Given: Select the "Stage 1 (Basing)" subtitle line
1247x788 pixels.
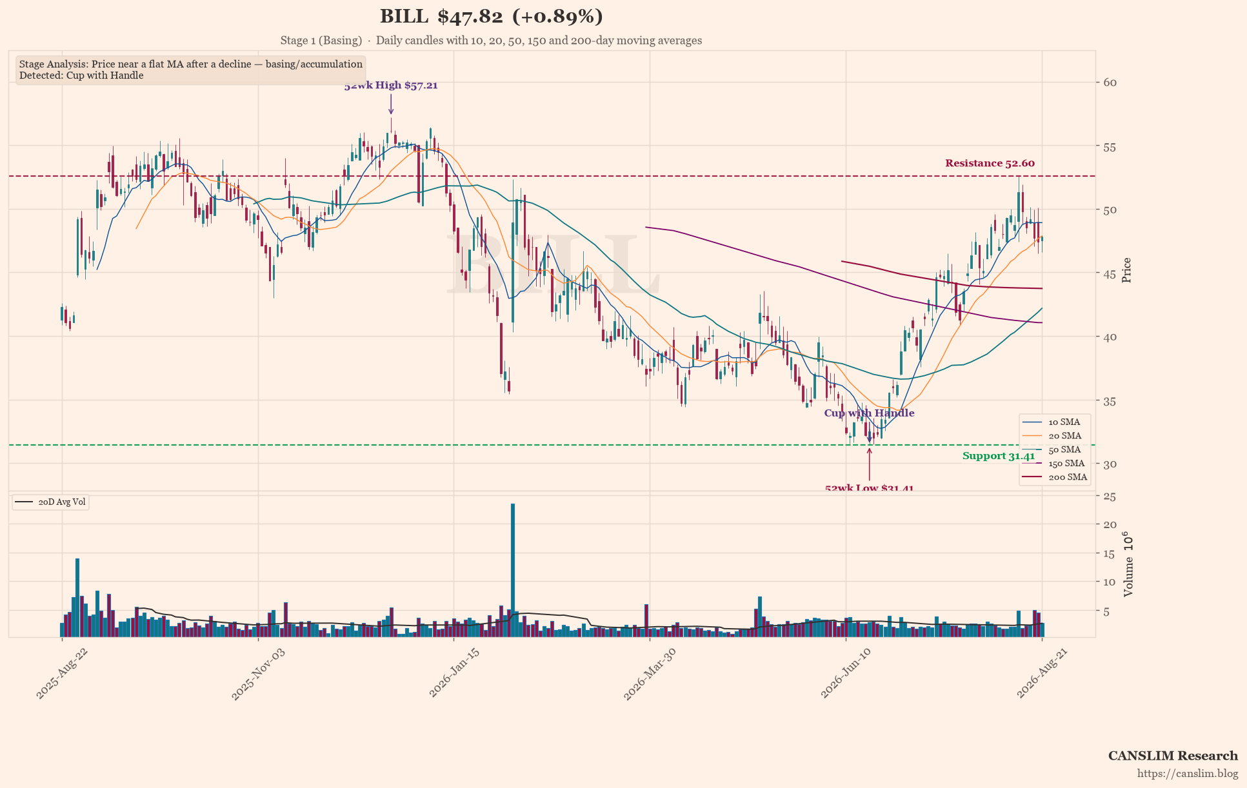Looking at the screenshot, I should 491,41.
